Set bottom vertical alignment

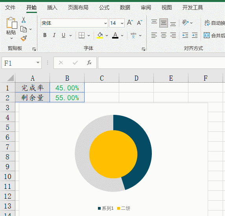[x=173, y=24]
